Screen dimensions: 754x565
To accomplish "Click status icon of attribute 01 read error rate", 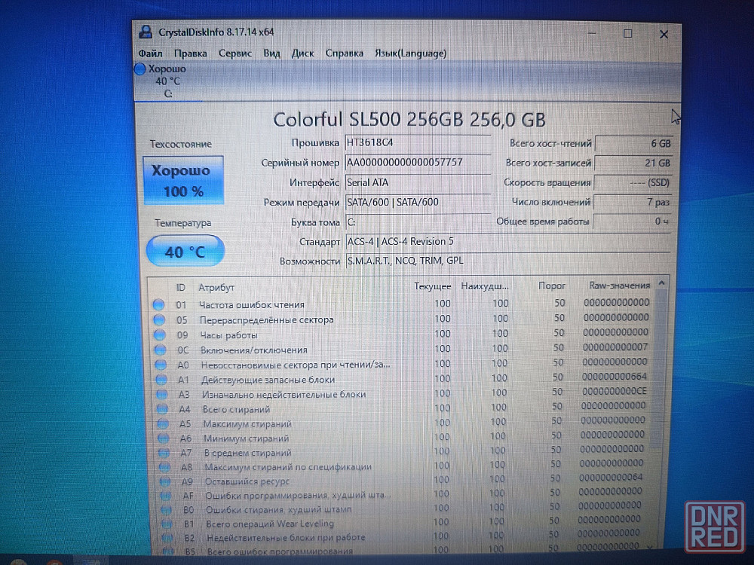I will (158, 305).
